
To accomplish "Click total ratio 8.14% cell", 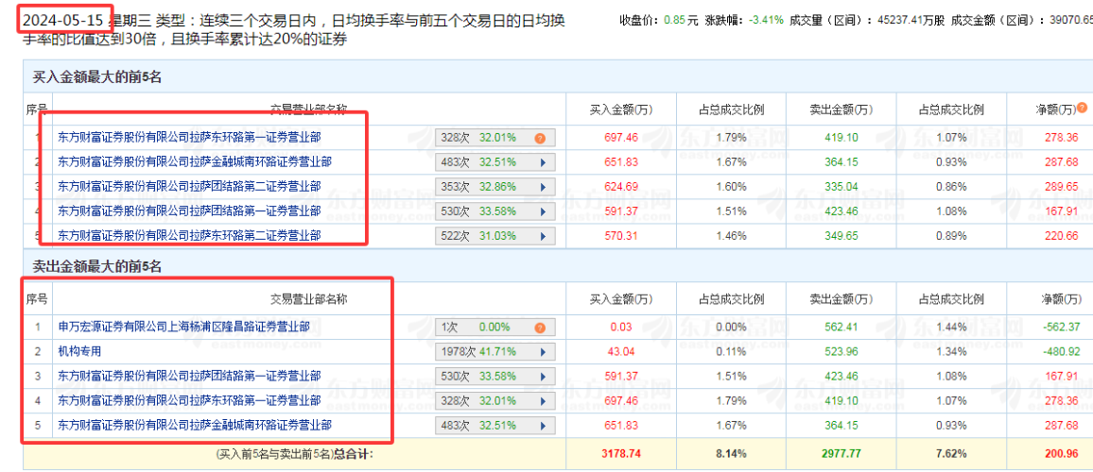I will (x=731, y=454).
